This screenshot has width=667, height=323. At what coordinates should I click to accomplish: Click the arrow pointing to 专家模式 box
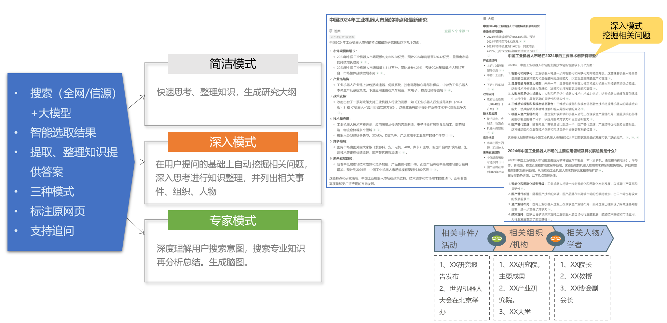(136, 226)
